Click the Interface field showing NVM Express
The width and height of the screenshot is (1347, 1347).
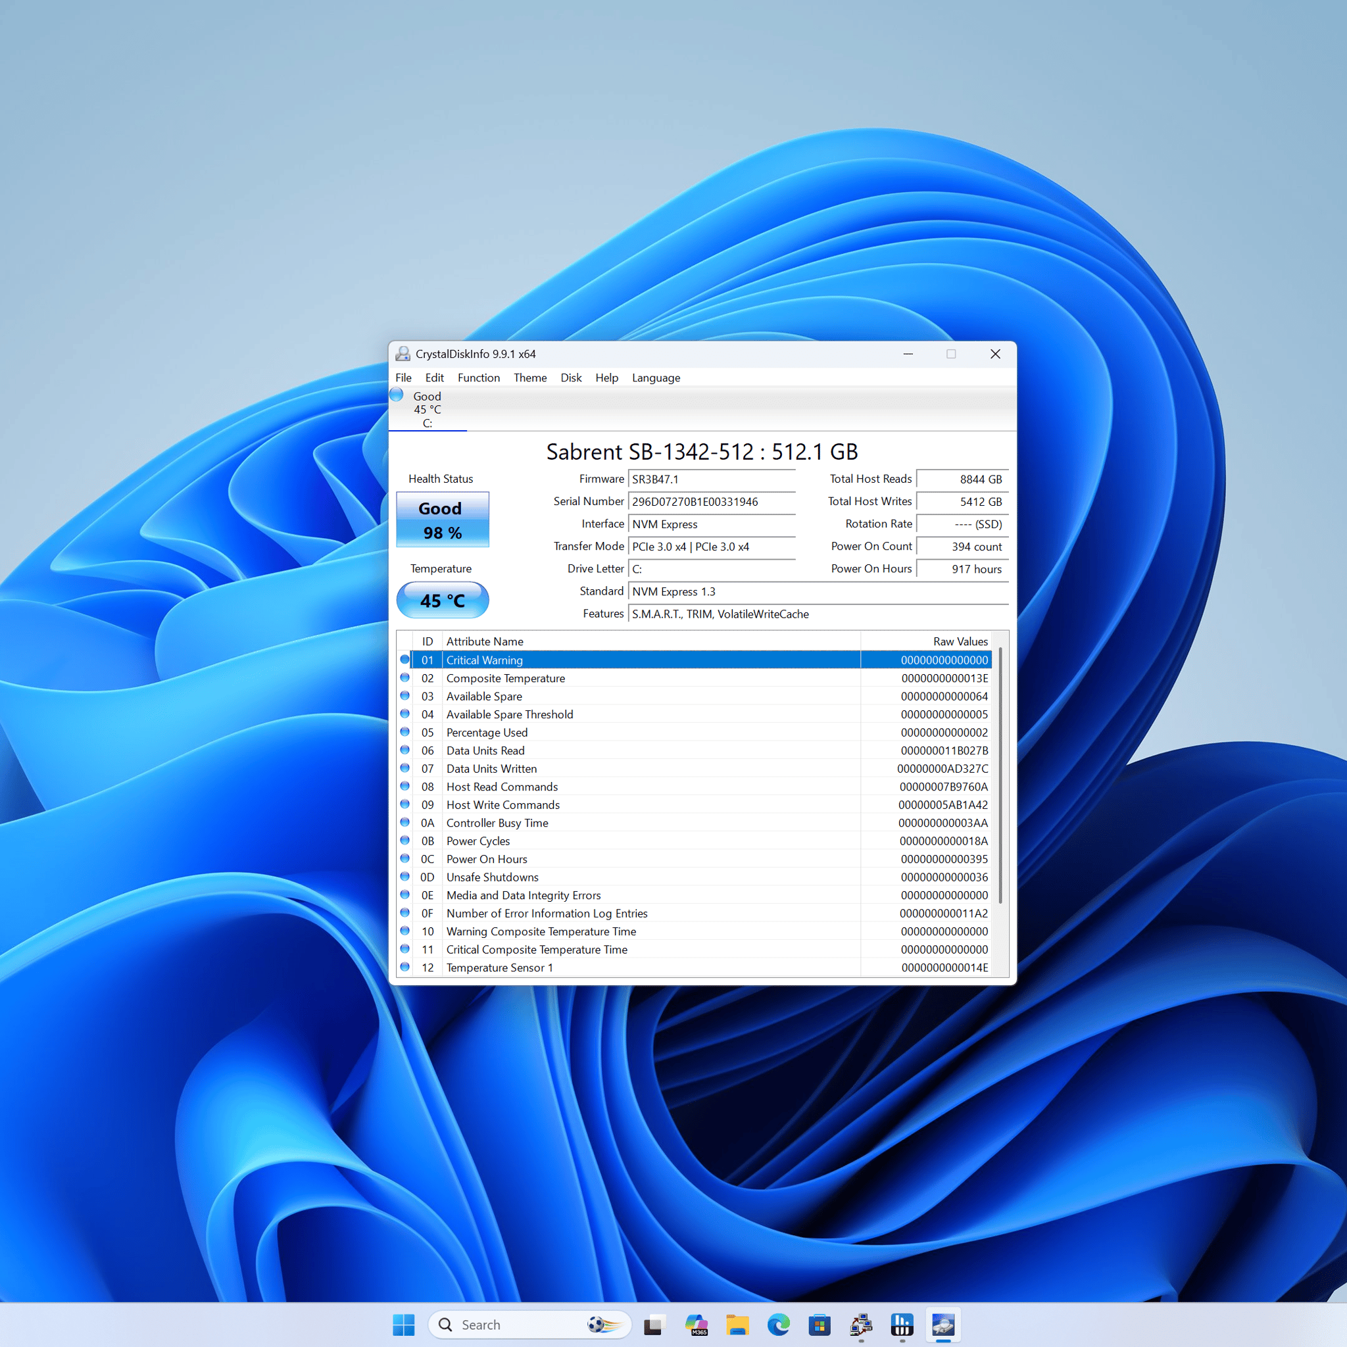(x=712, y=524)
